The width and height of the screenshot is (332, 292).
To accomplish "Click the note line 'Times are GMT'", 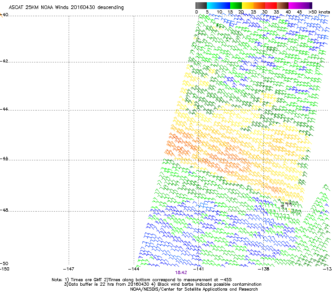I will [x=87, y=280].
